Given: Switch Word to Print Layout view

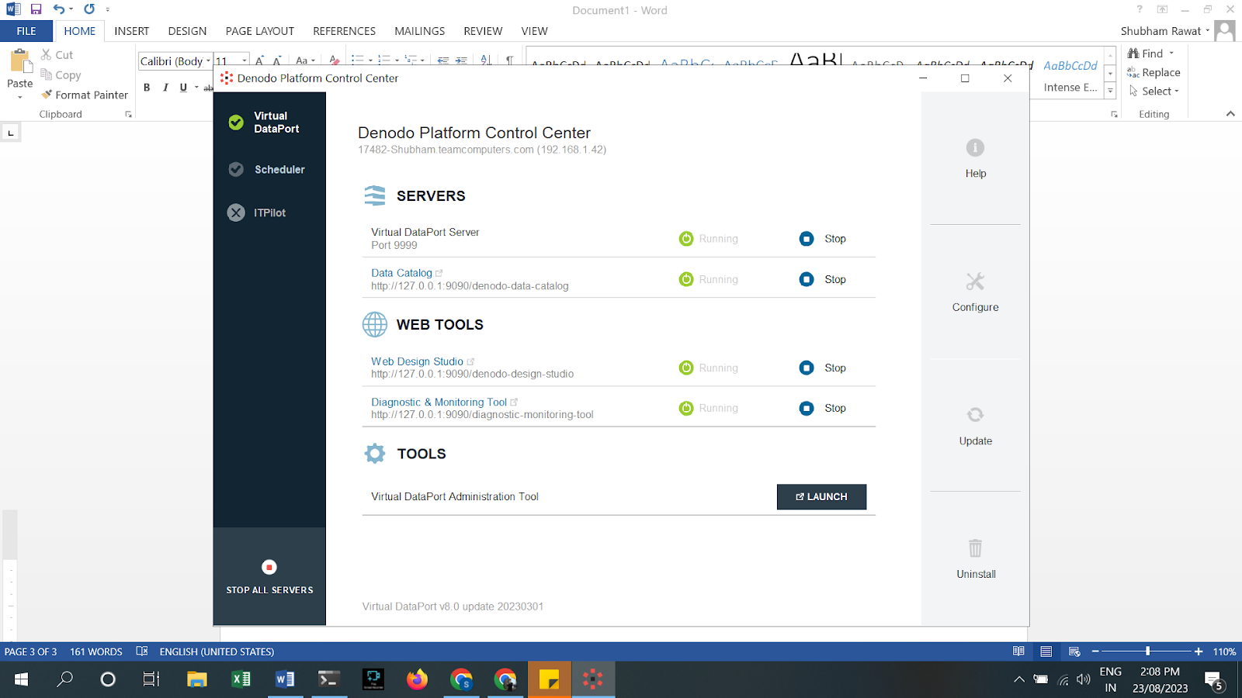Looking at the screenshot, I should click(1046, 651).
